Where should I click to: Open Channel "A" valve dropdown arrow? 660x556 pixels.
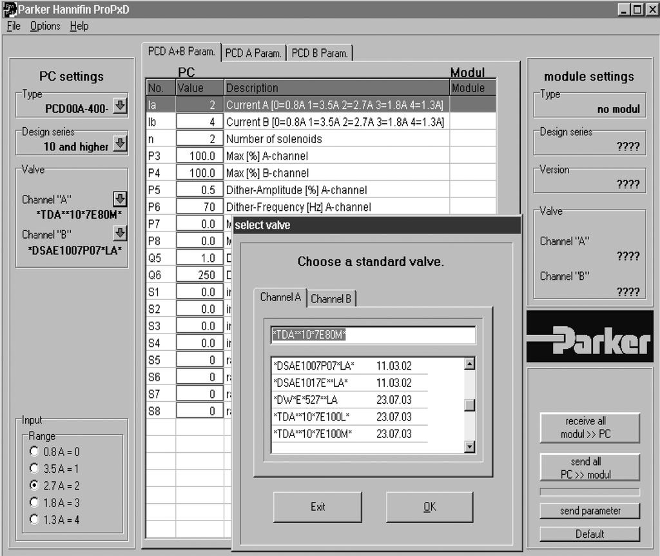pos(120,199)
